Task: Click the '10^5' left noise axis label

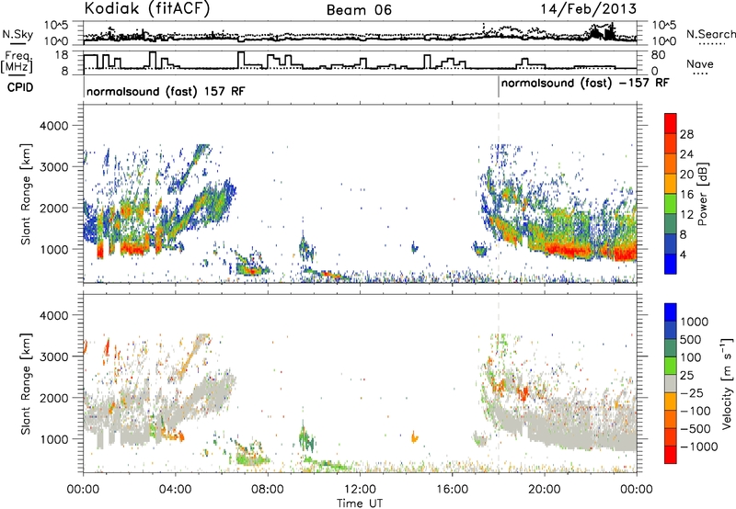Action: tap(56, 25)
